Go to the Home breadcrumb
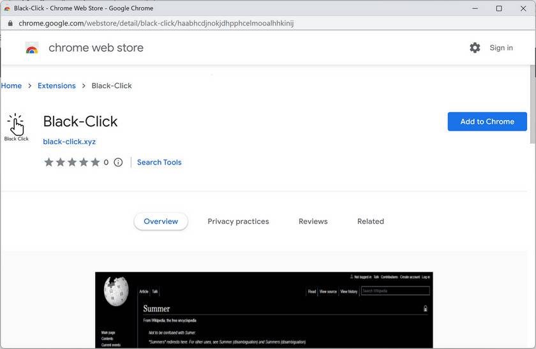The width and height of the screenshot is (536, 349). click(x=11, y=85)
